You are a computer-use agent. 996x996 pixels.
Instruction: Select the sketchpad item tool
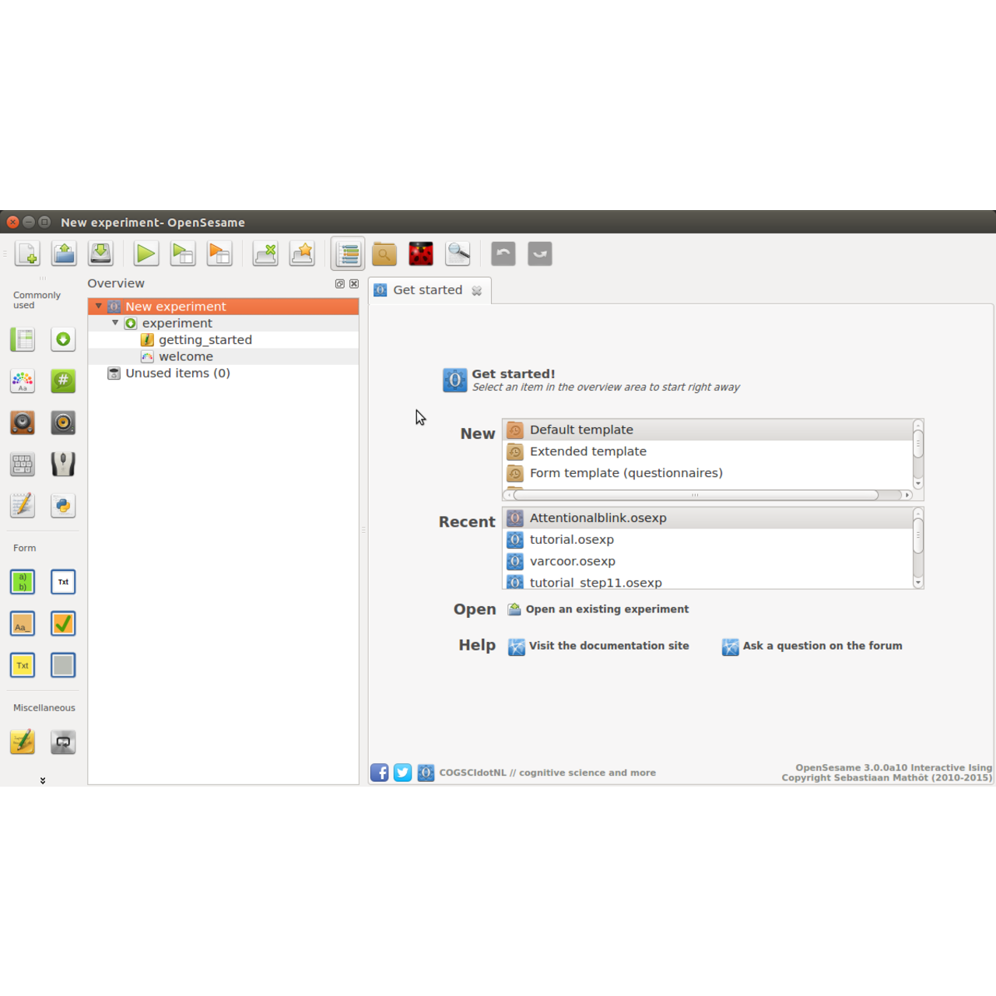tap(22, 381)
